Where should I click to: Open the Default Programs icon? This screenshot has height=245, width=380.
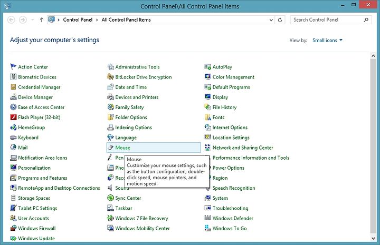[x=208, y=87]
